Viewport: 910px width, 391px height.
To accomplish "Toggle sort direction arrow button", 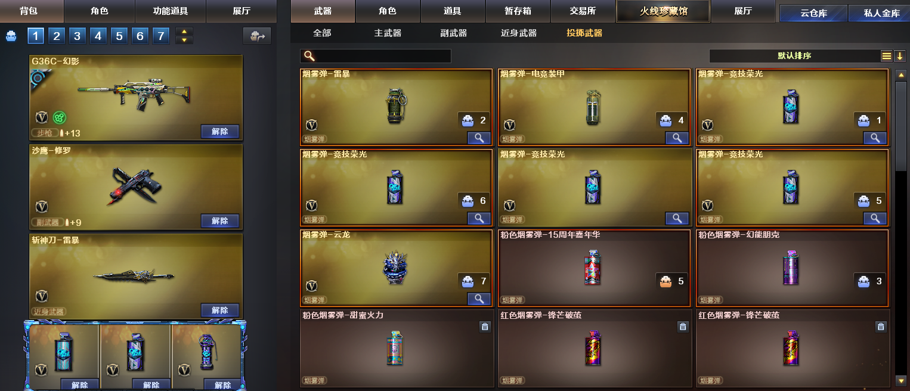I will coord(900,56).
